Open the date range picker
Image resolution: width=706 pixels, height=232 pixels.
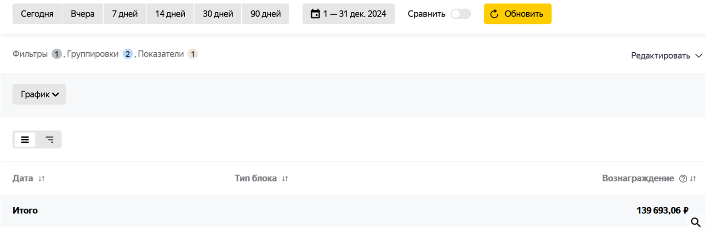tap(348, 14)
